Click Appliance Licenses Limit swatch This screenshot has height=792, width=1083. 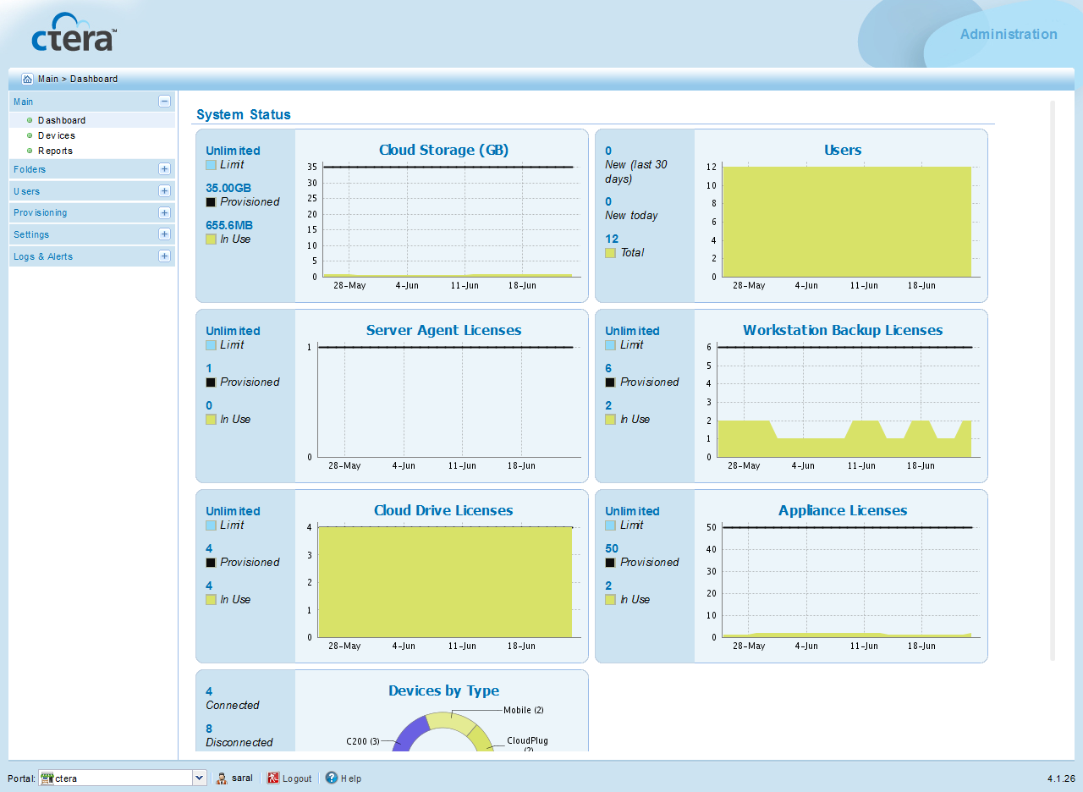click(610, 525)
